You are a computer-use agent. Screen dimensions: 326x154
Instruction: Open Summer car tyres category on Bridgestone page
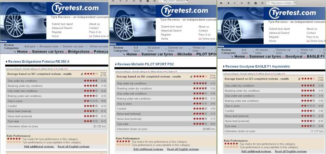pos(73,46)
